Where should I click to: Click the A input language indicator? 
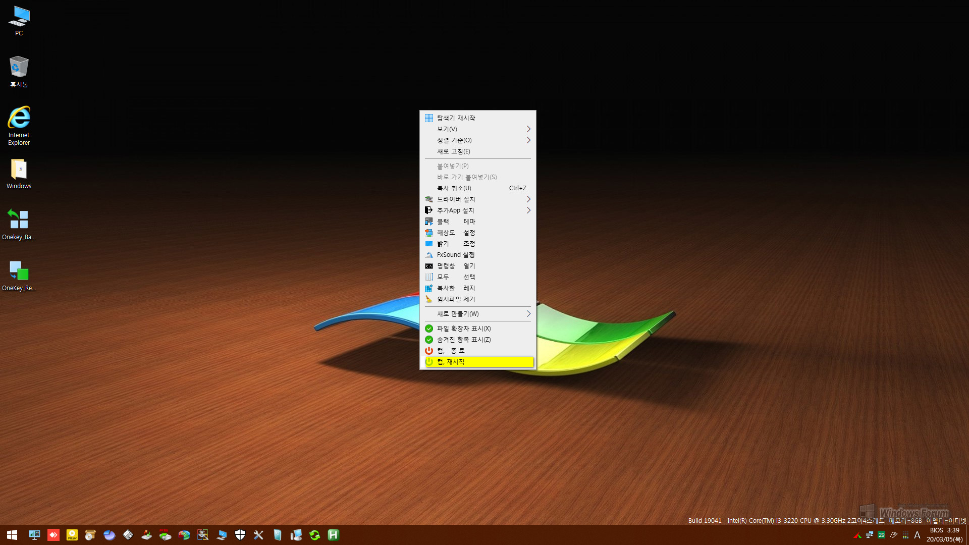[917, 535]
